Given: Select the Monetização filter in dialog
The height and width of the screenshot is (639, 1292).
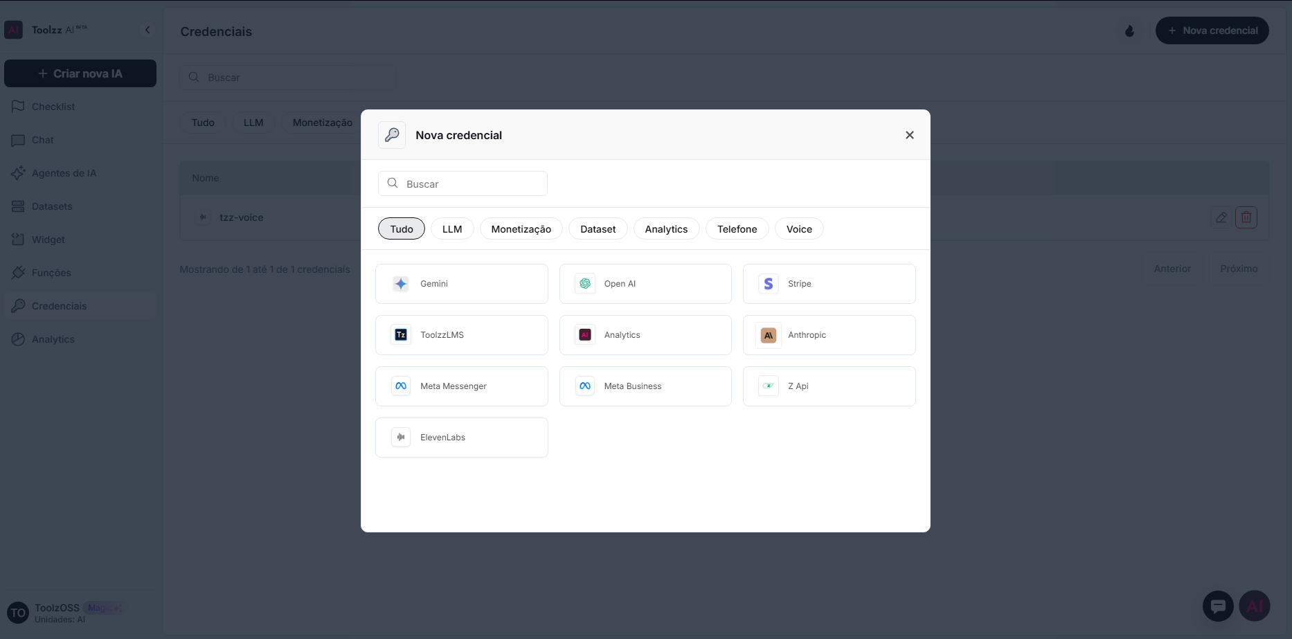Looking at the screenshot, I should pyautogui.click(x=521, y=229).
